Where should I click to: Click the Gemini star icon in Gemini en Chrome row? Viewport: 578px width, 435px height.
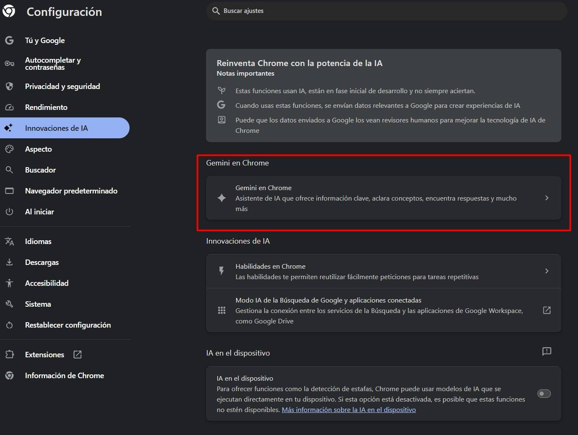(x=222, y=198)
